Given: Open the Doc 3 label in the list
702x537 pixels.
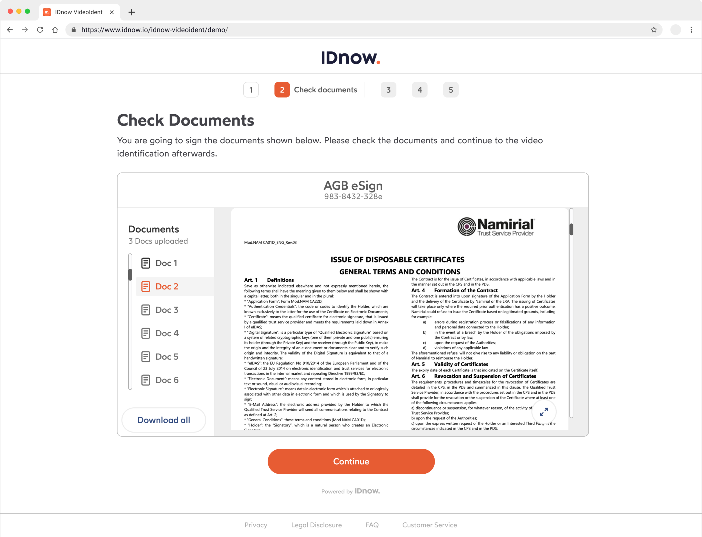Looking at the screenshot, I should [167, 310].
